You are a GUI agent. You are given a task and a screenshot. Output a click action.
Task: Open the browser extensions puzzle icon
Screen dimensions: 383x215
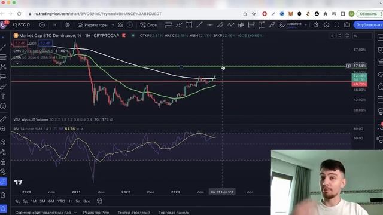(x=326, y=14)
